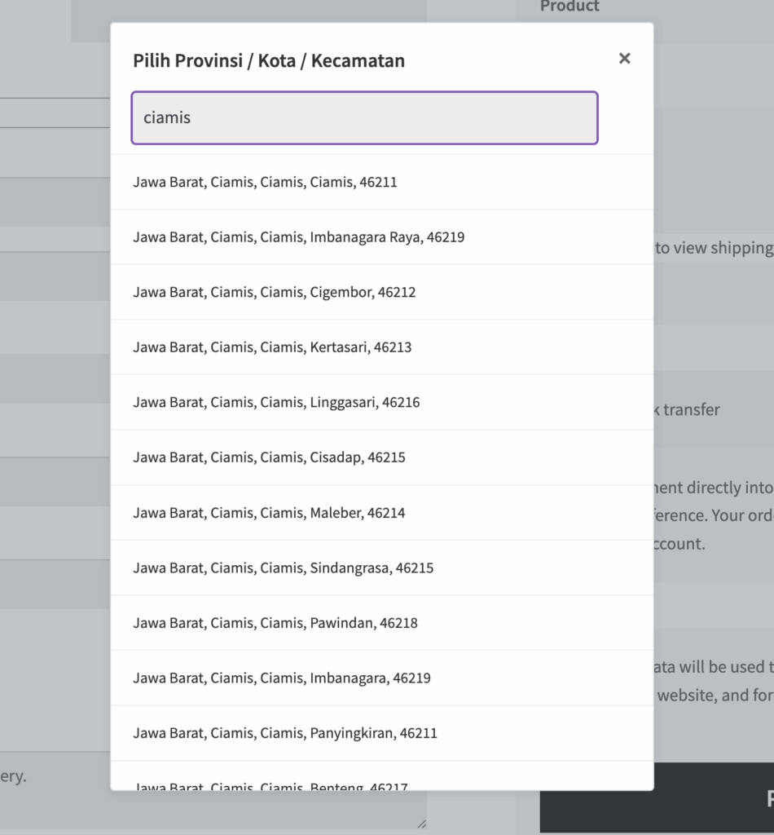This screenshot has height=835, width=774.
Task: Select the Cisadap, 46215 option
Action: pos(269,457)
